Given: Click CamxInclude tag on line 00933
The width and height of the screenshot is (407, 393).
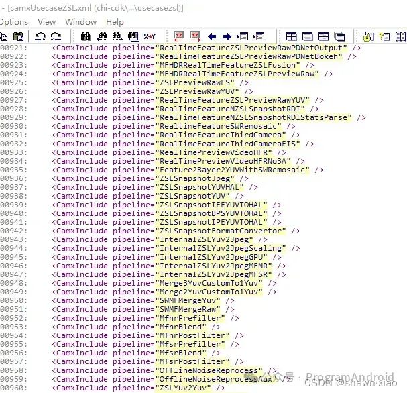Looking at the screenshot, I should tap(80, 152).
